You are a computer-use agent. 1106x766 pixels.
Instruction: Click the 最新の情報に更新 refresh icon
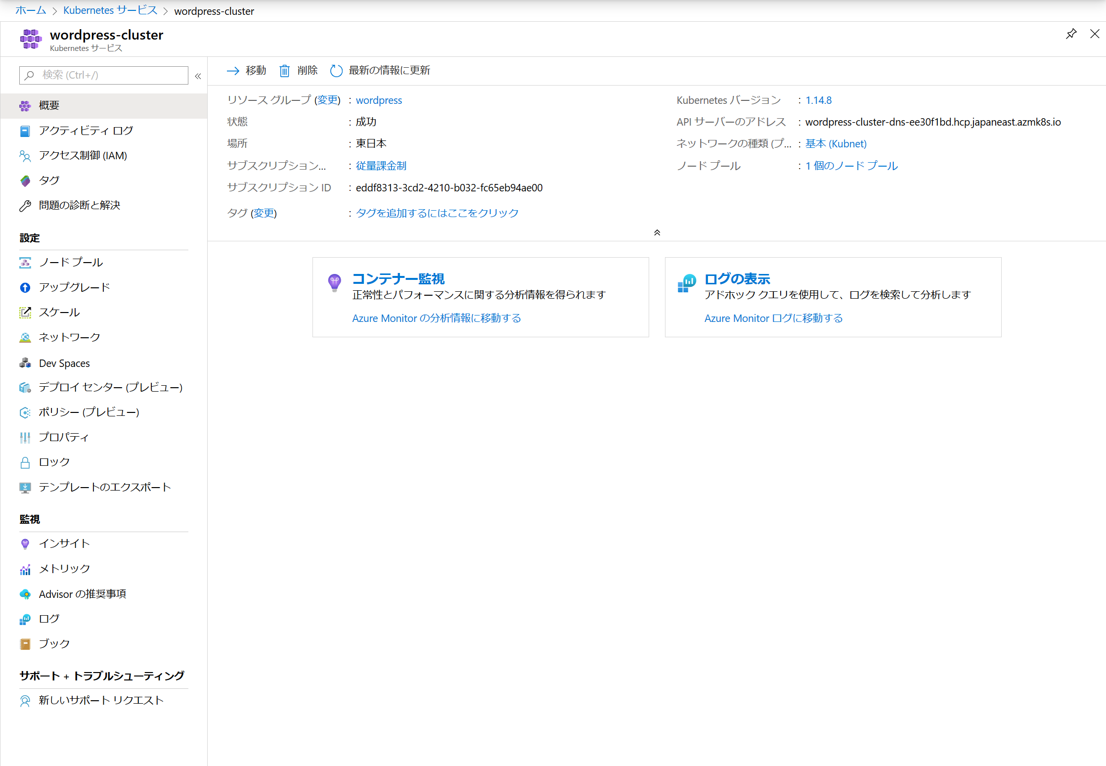[x=336, y=71]
